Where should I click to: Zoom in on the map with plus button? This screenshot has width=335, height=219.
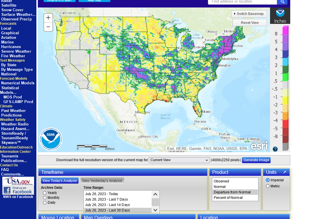[x=48, y=18]
